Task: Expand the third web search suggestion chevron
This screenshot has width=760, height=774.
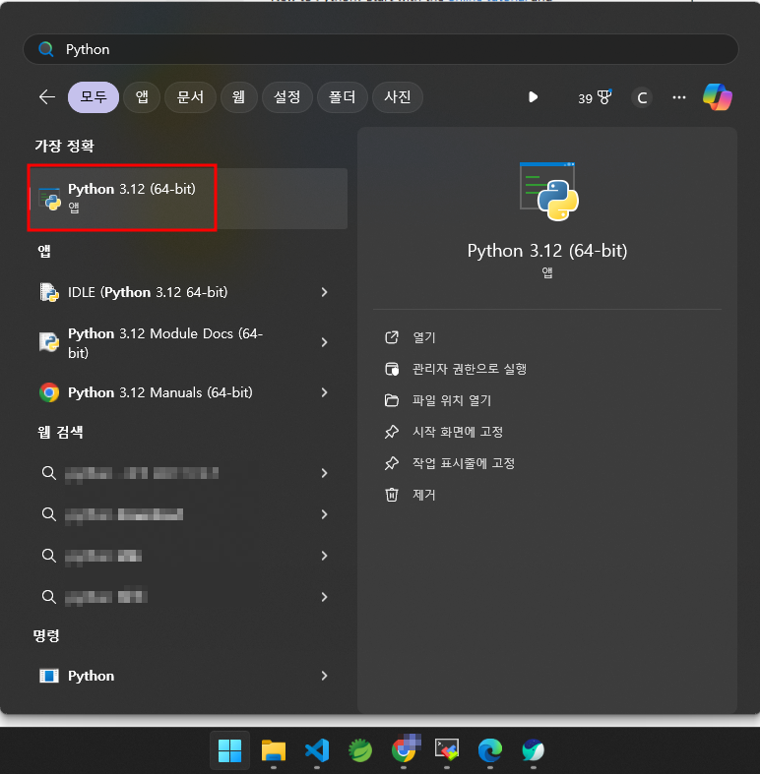Action: pos(324,556)
